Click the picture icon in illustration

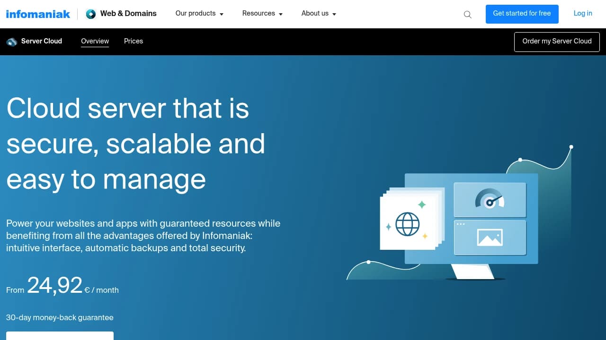490,238
